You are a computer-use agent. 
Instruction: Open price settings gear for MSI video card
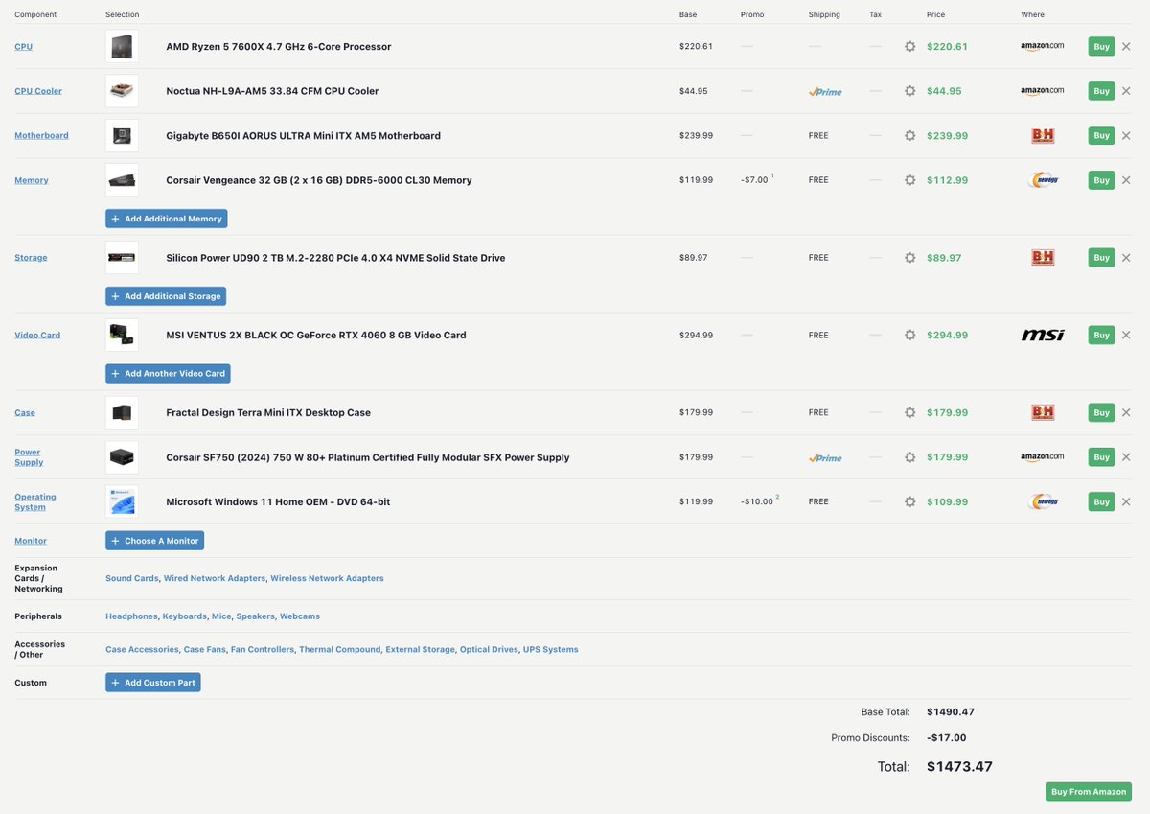(x=909, y=335)
